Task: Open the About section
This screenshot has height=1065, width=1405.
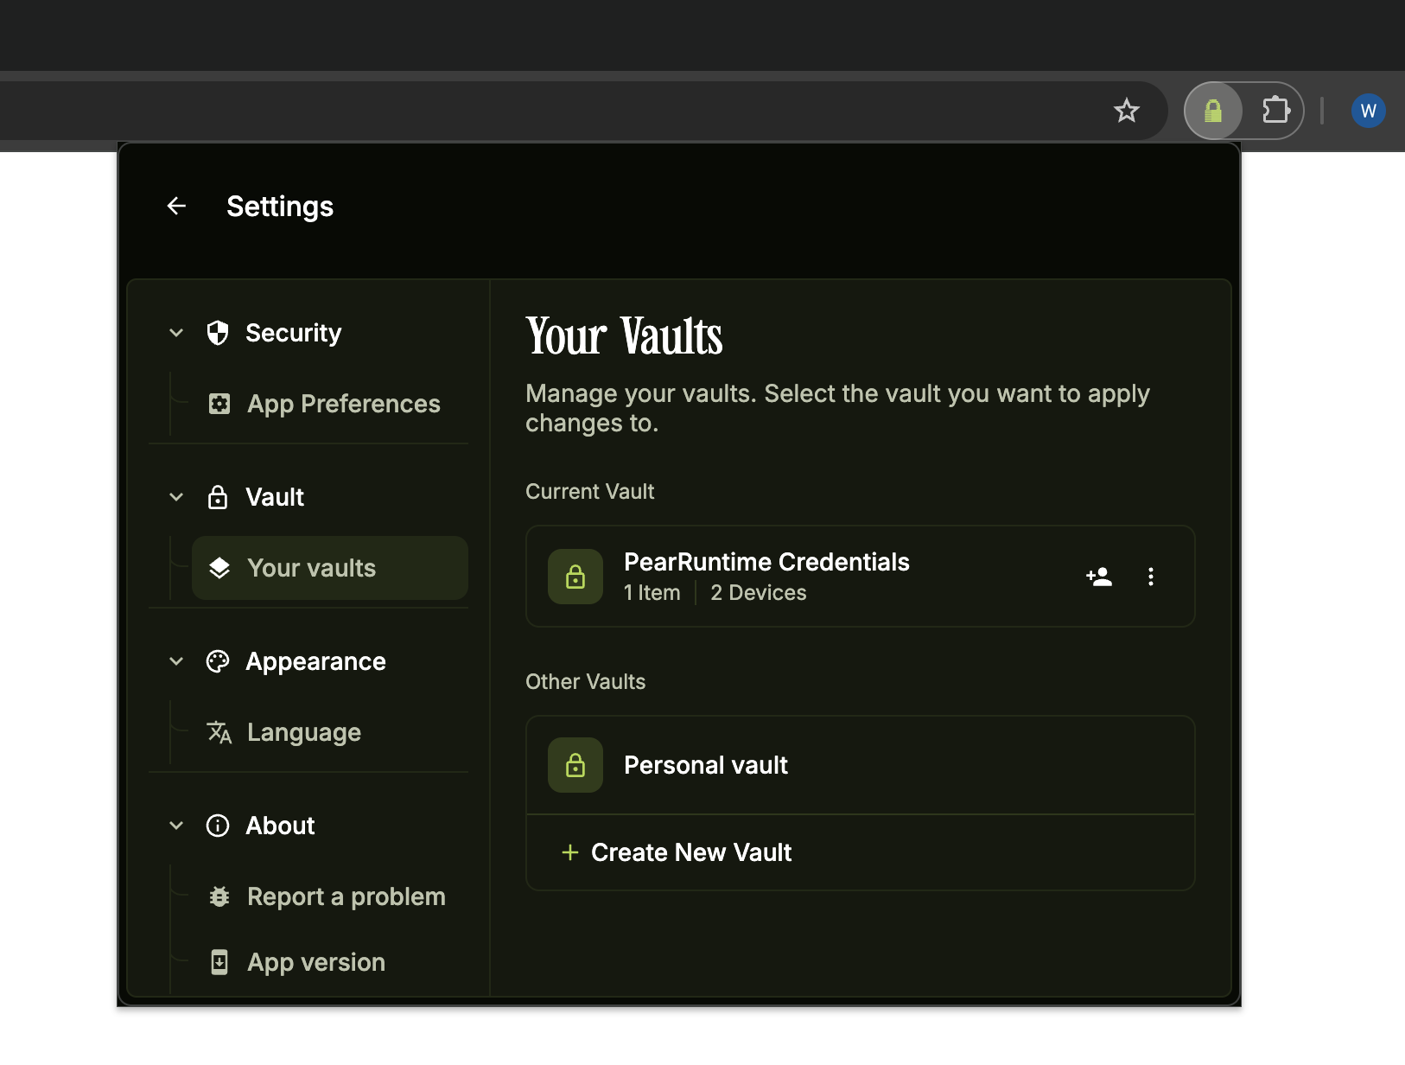Action: pos(280,826)
